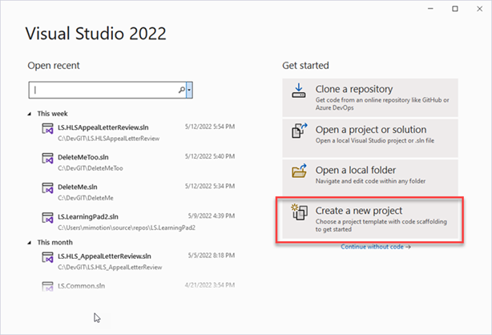492x335 pixels.
Task: Open recent solution DeleteMeToo.sln
Action: (x=83, y=157)
